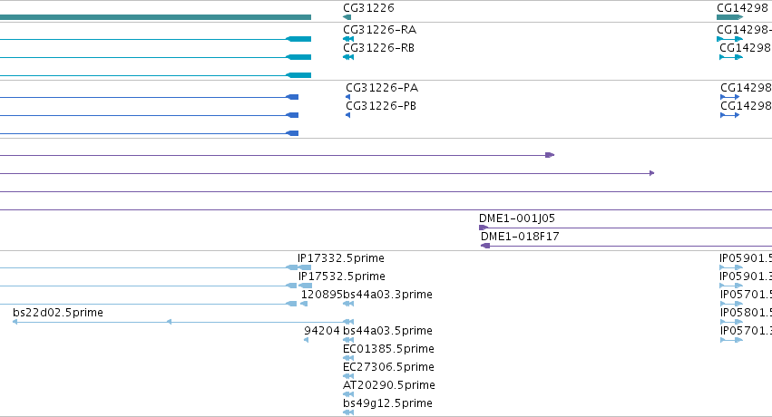Viewport: 772px width, 417px height.
Task: Click the EC27306.5prime EST label
Action: (x=388, y=367)
